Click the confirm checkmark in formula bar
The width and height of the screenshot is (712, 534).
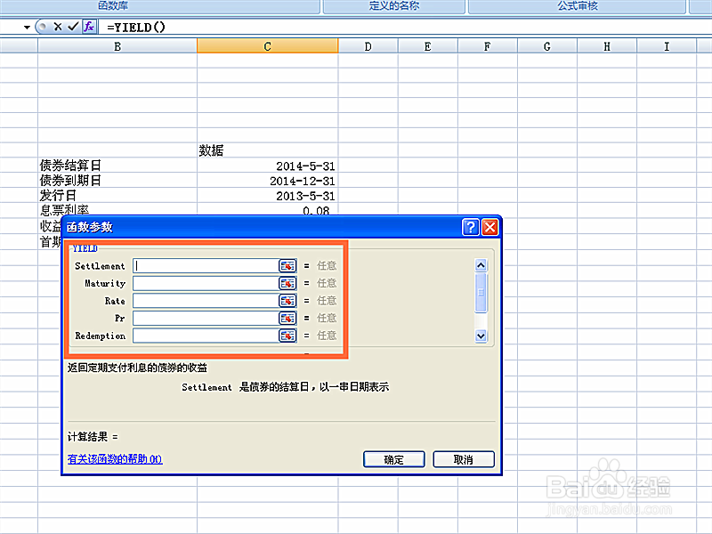click(x=73, y=27)
